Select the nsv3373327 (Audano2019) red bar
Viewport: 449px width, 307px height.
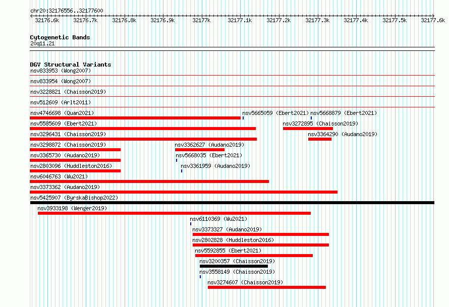[261, 234]
